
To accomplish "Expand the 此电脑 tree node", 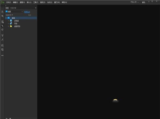I will [x=8, y=21].
